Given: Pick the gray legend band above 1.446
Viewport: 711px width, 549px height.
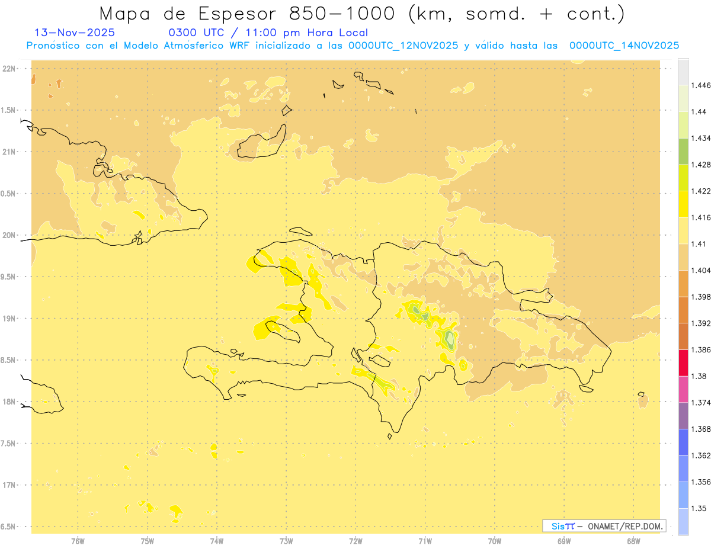Looking at the screenshot, I should (683, 72).
